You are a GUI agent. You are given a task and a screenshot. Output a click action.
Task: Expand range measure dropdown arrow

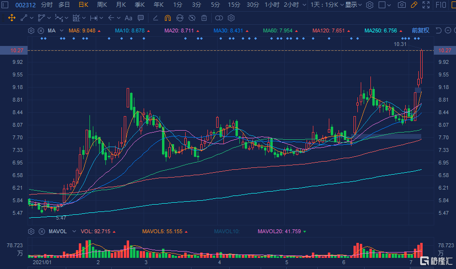point(101,18)
